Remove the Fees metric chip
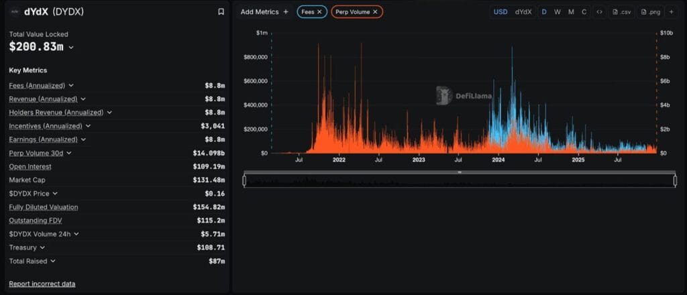This screenshot has width=687, height=295. coord(319,12)
